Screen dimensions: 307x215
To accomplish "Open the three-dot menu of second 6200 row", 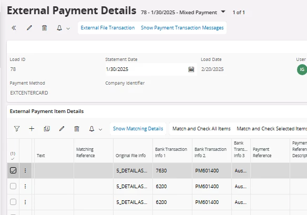I will pos(25,202).
